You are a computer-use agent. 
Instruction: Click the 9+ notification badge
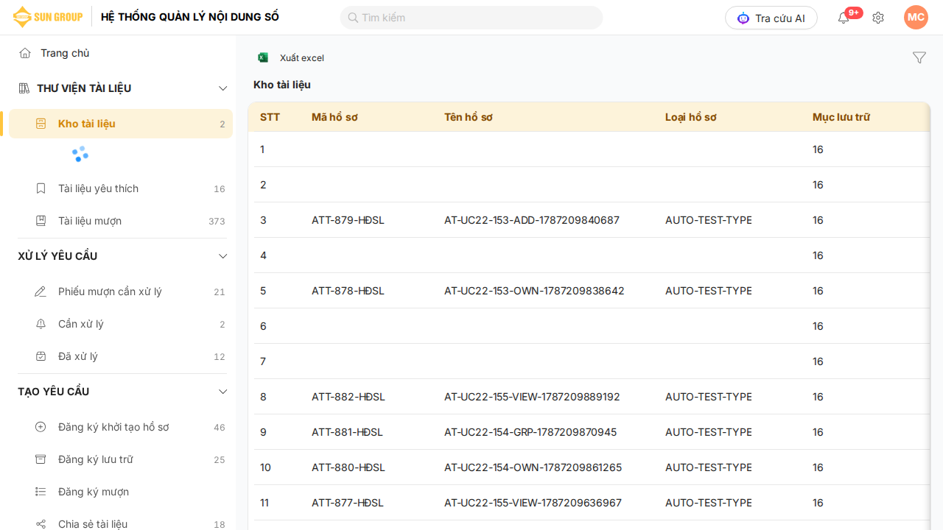[854, 13]
